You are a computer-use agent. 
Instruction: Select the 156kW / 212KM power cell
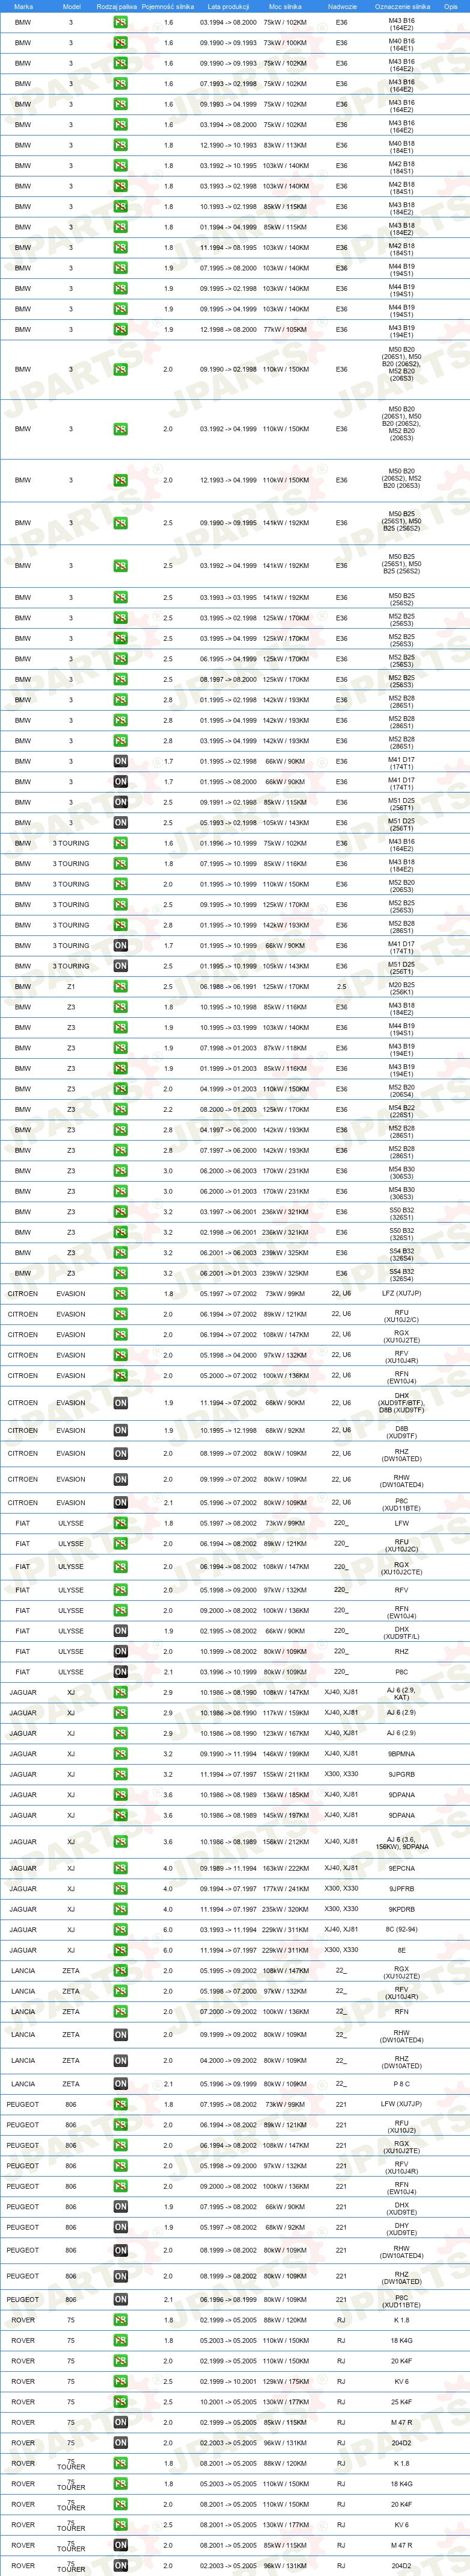pos(285,1841)
